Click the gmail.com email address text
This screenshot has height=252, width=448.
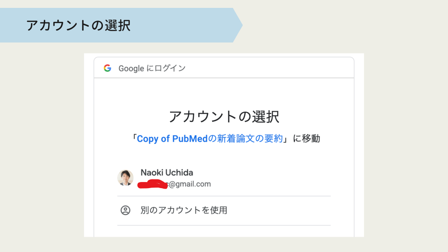(190, 184)
